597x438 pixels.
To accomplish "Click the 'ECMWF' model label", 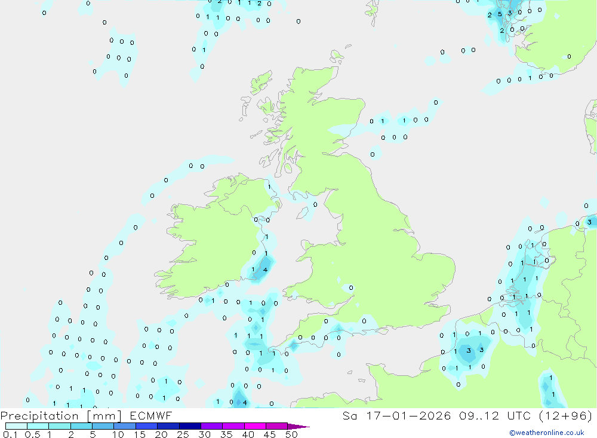I will 151,416.
